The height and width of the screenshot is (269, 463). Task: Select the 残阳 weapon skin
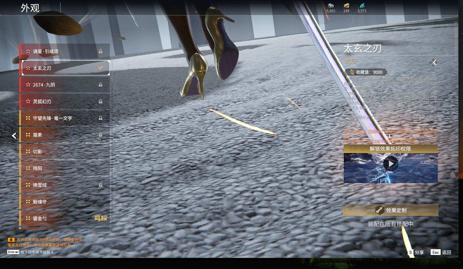coord(65,168)
